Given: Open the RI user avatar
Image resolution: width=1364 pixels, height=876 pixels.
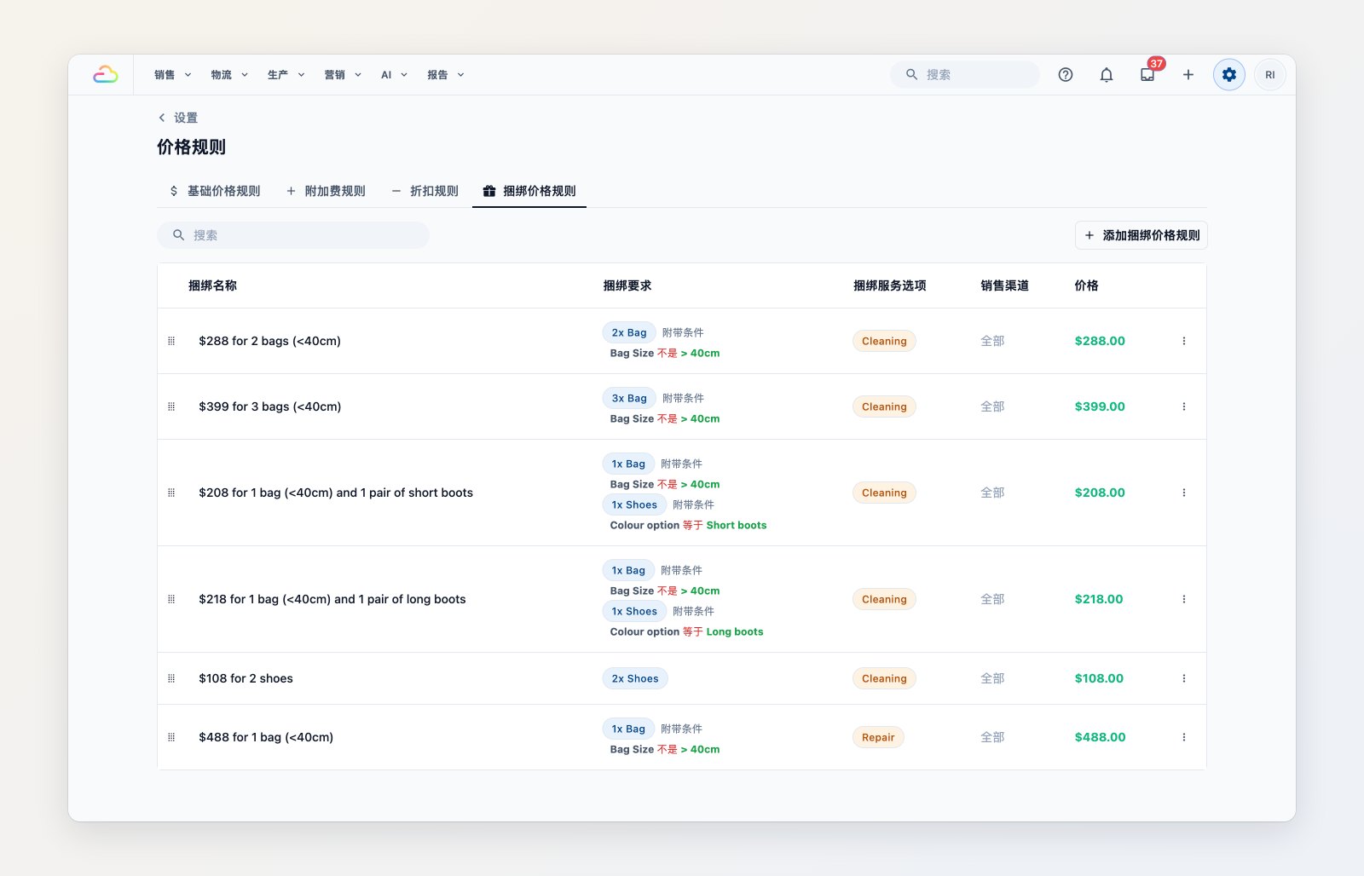Looking at the screenshot, I should (1270, 75).
